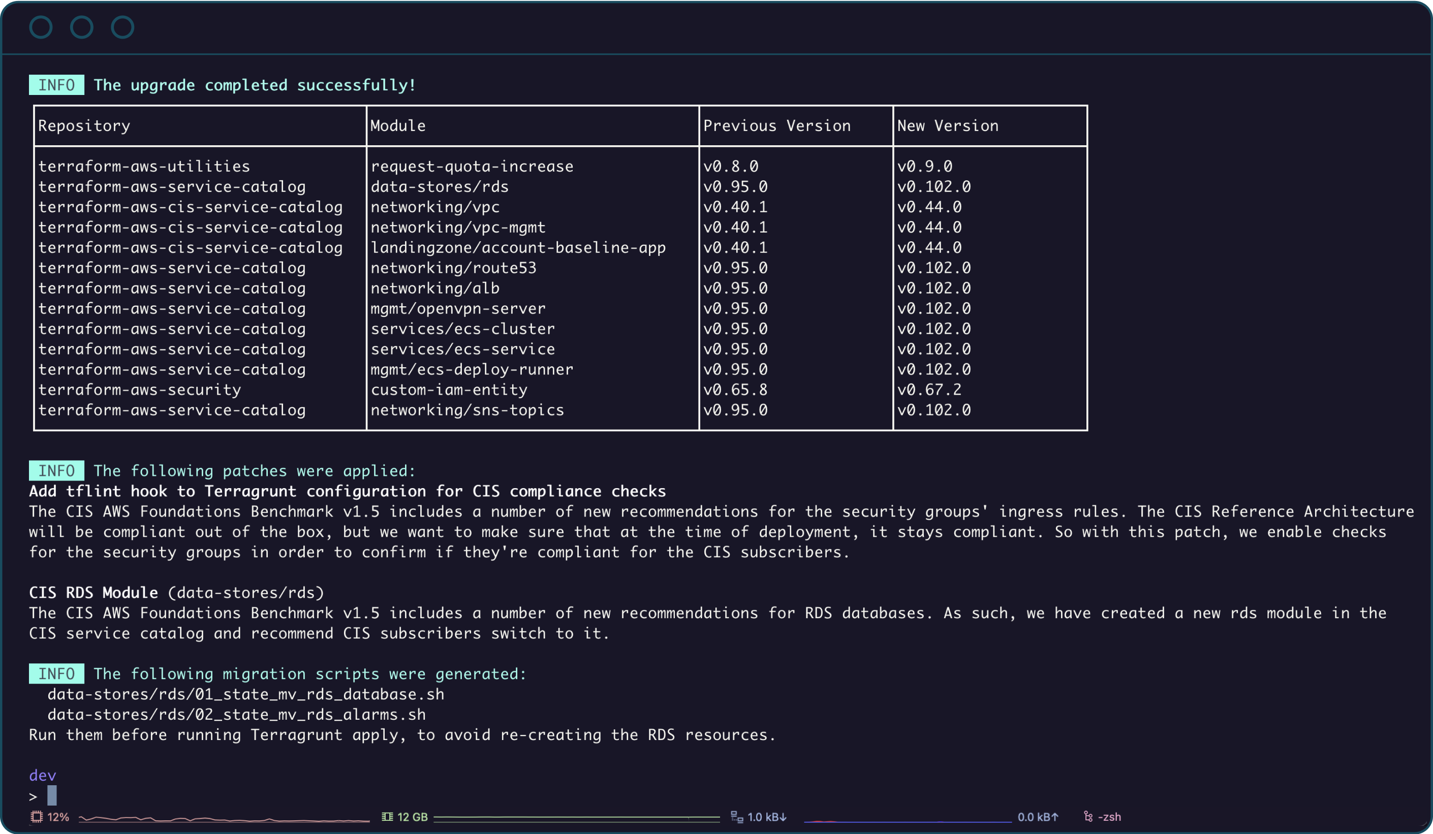Click mgmt/openvpn-server module cell
The height and width of the screenshot is (834, 1433).
458,309
